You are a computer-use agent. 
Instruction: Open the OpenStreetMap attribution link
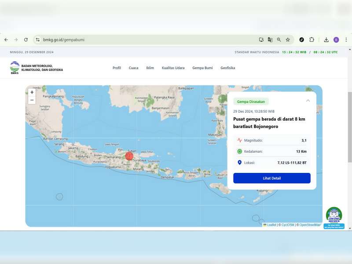point(310,224)
